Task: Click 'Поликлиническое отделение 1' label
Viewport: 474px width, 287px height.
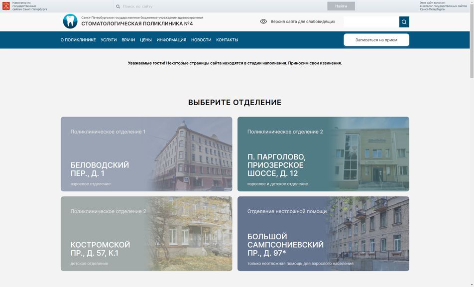Action: coord(108,132)
